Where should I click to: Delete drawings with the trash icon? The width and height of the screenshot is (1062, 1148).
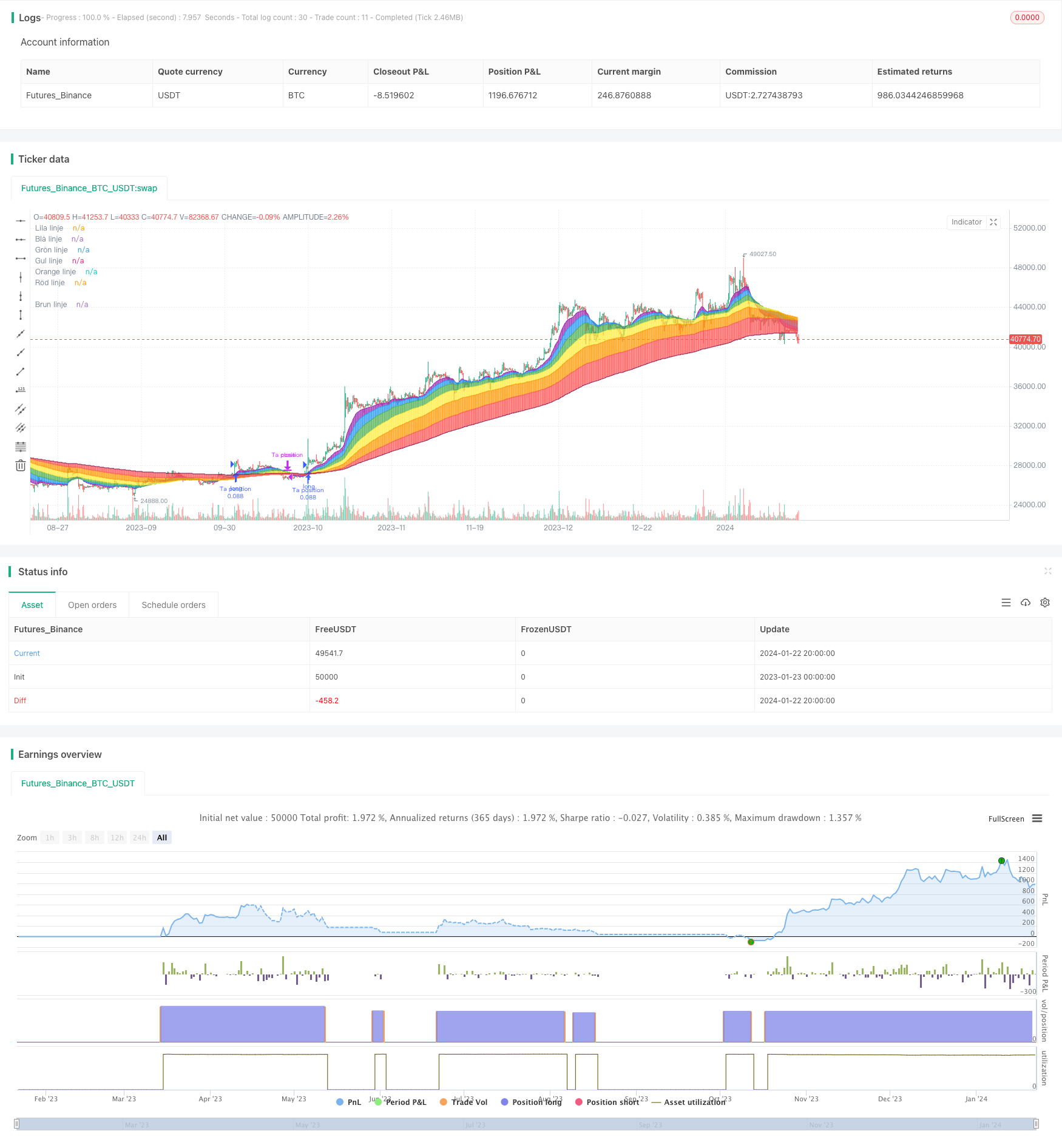click(x=21, y=465)
